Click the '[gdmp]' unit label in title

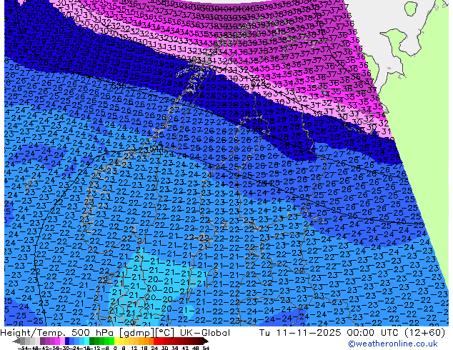coord(136,333)
